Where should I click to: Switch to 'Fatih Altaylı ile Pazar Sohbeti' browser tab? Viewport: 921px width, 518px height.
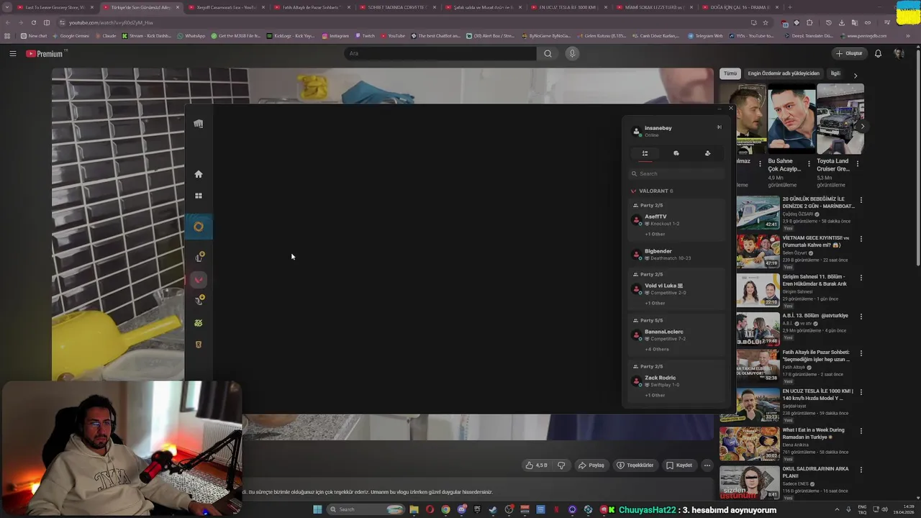point(311,7)
